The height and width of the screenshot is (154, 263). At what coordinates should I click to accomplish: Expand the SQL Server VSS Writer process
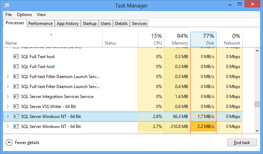pos(8,107)
